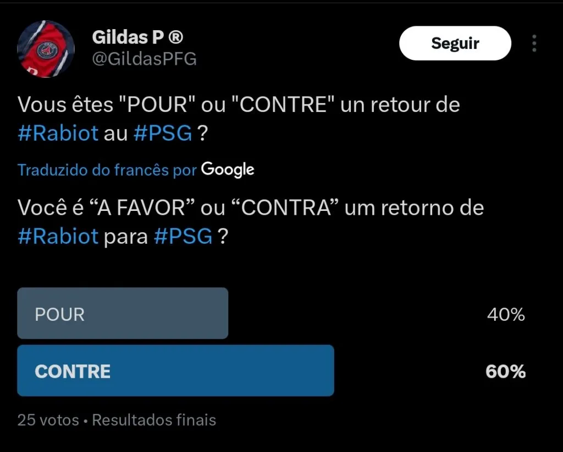Image resolution: width=563 pixels, height=452 pixels.
Task: Select the CONTRE poll option bar
Action: (x=175, y=371)
